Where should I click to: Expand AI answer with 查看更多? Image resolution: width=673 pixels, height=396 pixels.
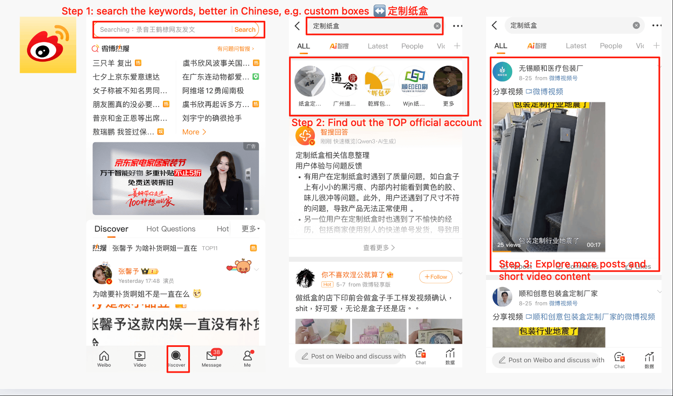click(x=379, y=247)
